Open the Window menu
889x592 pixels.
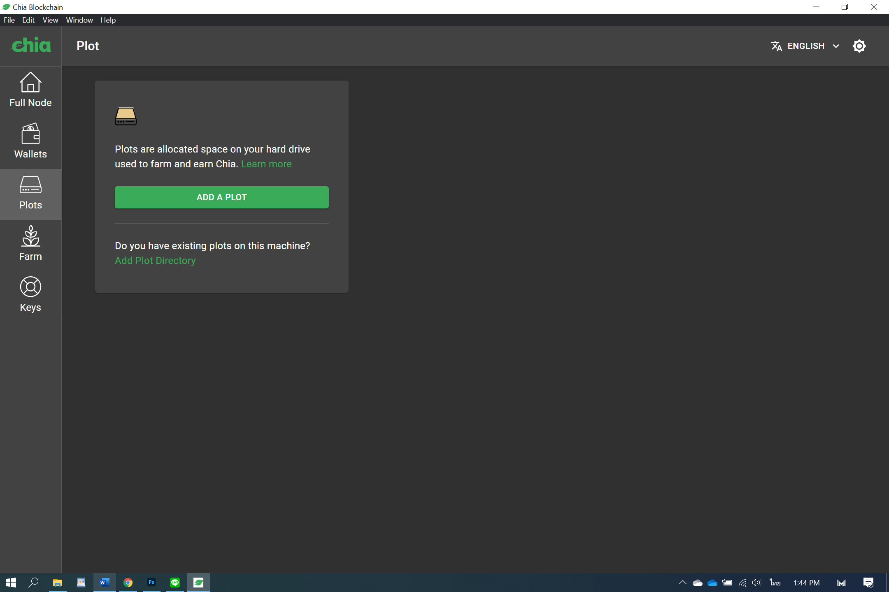79,20
